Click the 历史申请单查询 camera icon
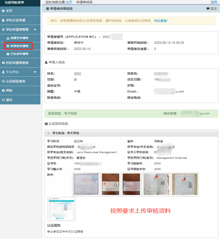220x239 pixels. (3, 63)
